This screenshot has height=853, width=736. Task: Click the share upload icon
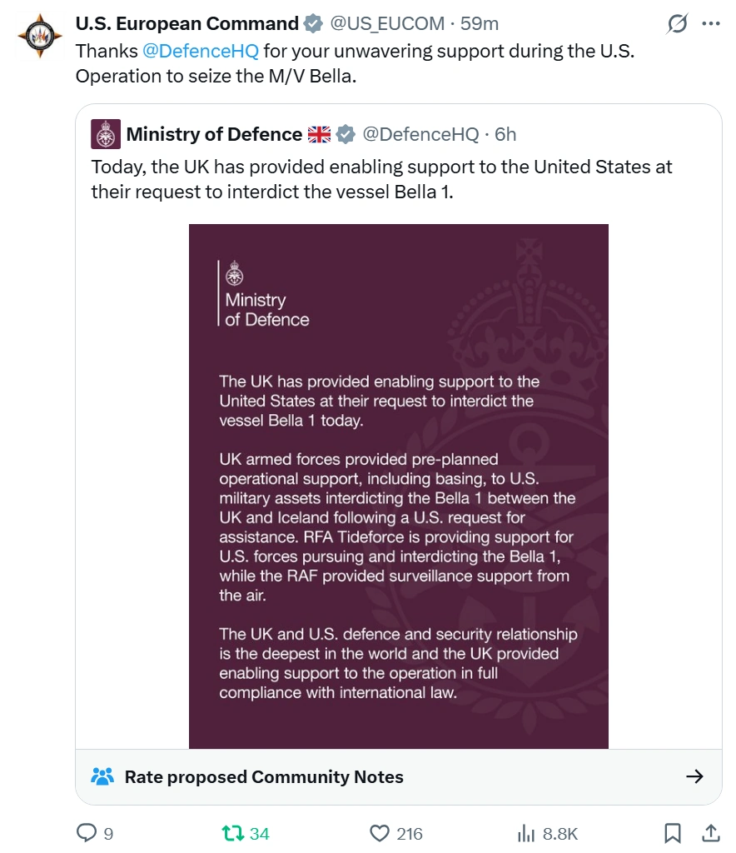[x=711, y=833]
